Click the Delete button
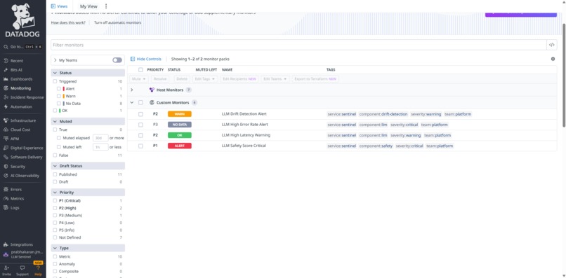 pos(182,79)
